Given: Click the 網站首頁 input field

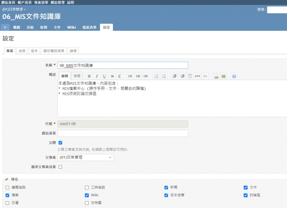Looking at the screenshot, I should pos(123,133).
